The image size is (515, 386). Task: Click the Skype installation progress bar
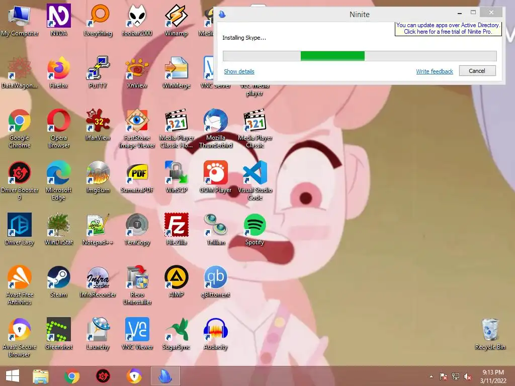coord(360,56)
